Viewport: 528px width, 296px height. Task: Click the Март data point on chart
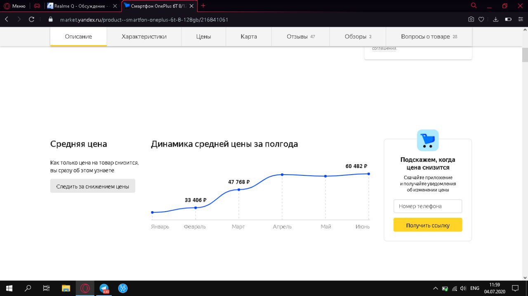239,190
